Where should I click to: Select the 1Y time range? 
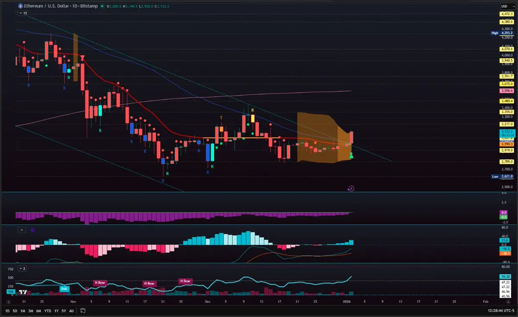click(57, 311)
